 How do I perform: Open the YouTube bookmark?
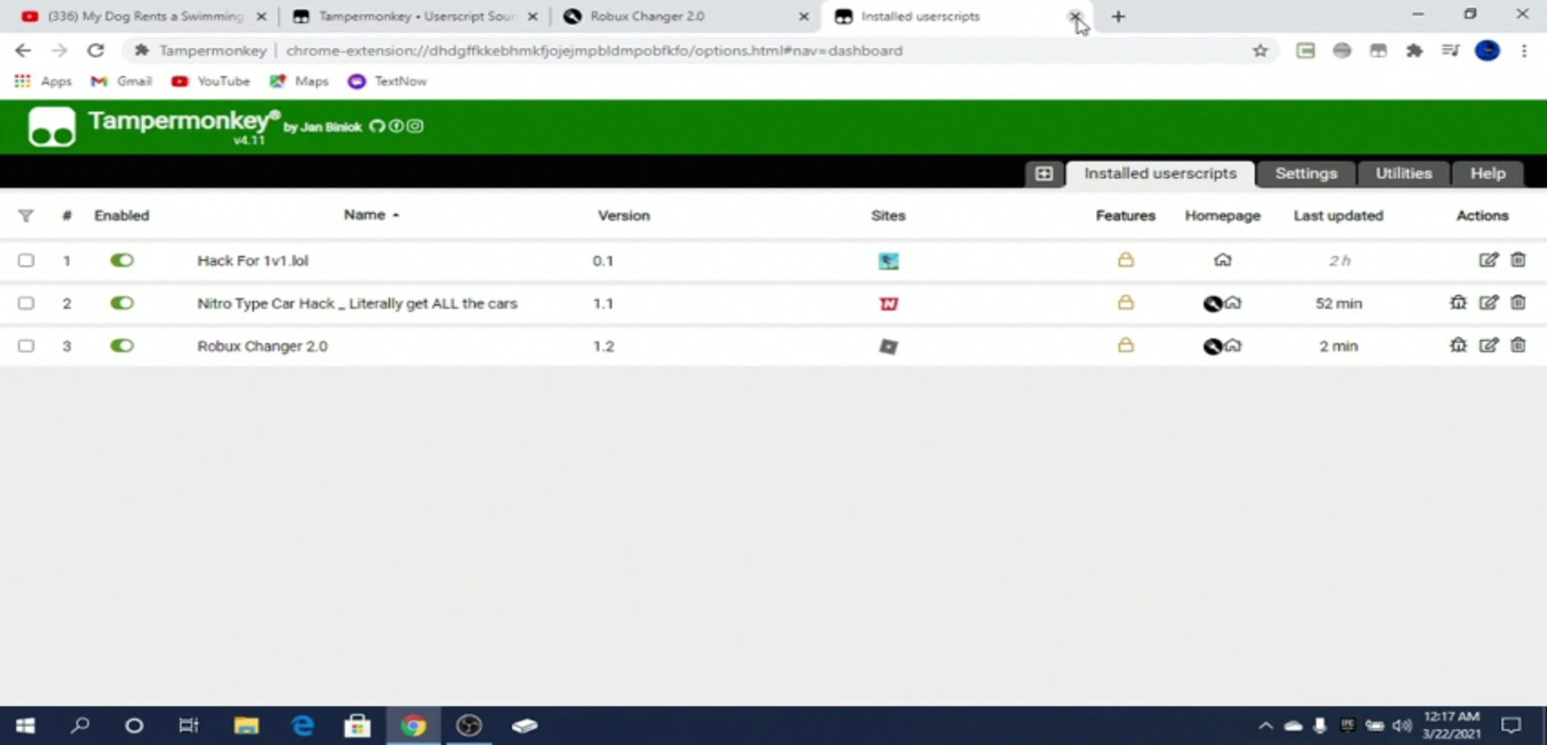(211, 81)
